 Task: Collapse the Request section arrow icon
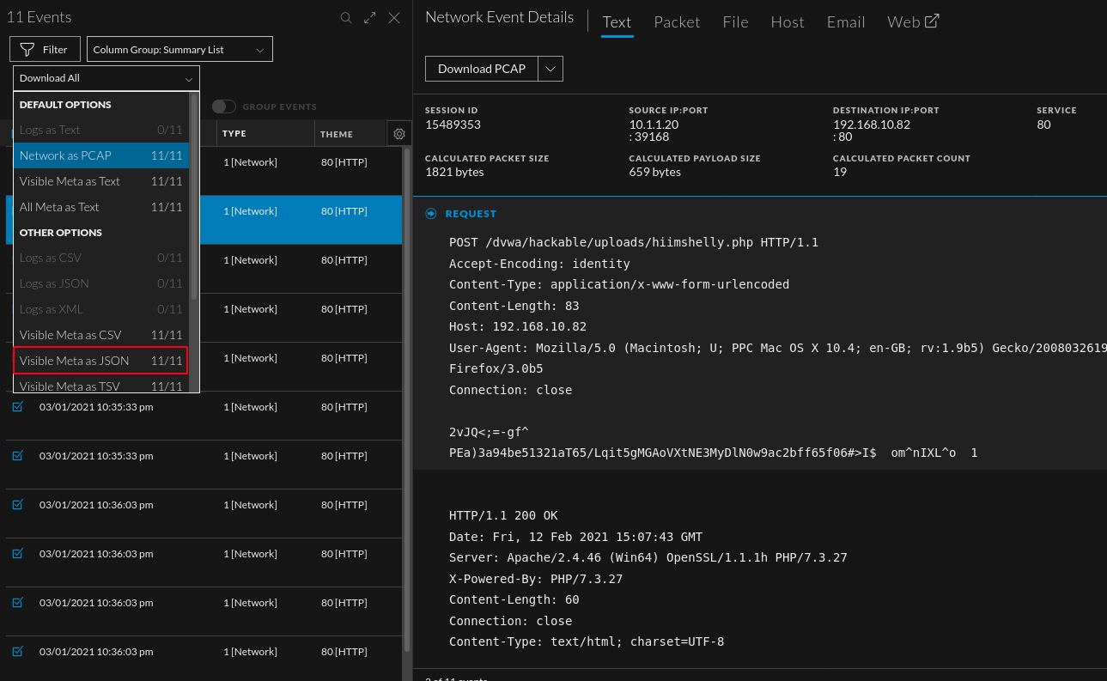(x=431, y=214)
